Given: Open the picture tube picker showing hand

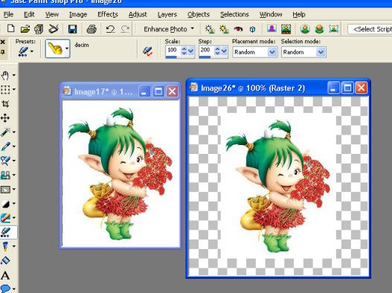Looking at the screenshot, I should click(x=57, y=48).
